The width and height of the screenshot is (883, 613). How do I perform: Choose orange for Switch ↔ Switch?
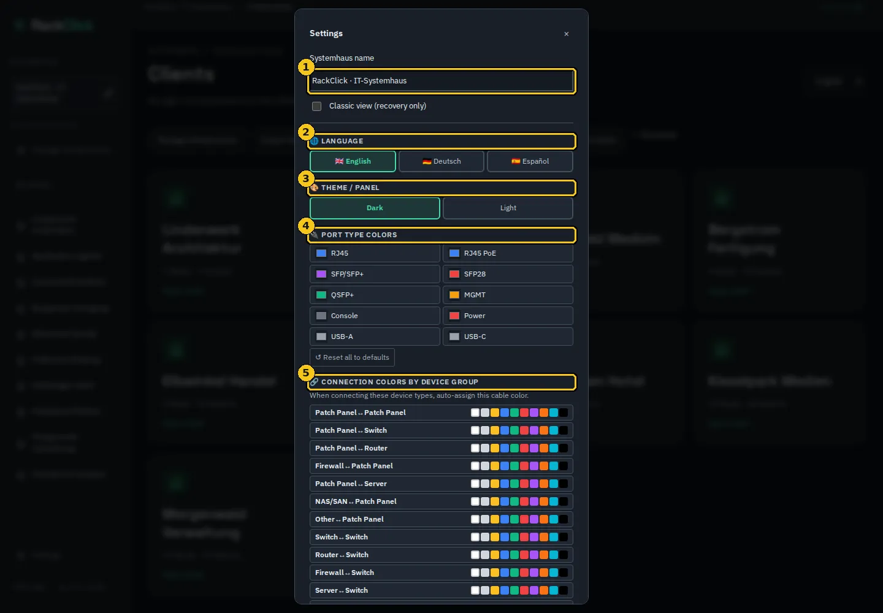[x=544, y=537]
